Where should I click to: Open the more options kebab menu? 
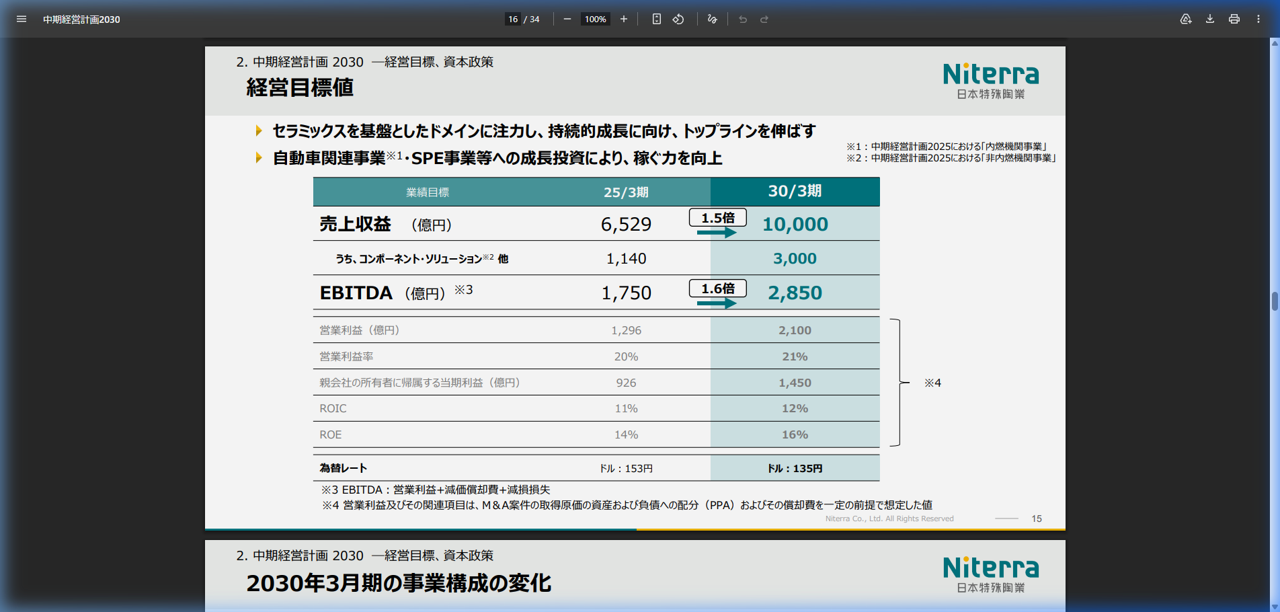point(1258,19)
